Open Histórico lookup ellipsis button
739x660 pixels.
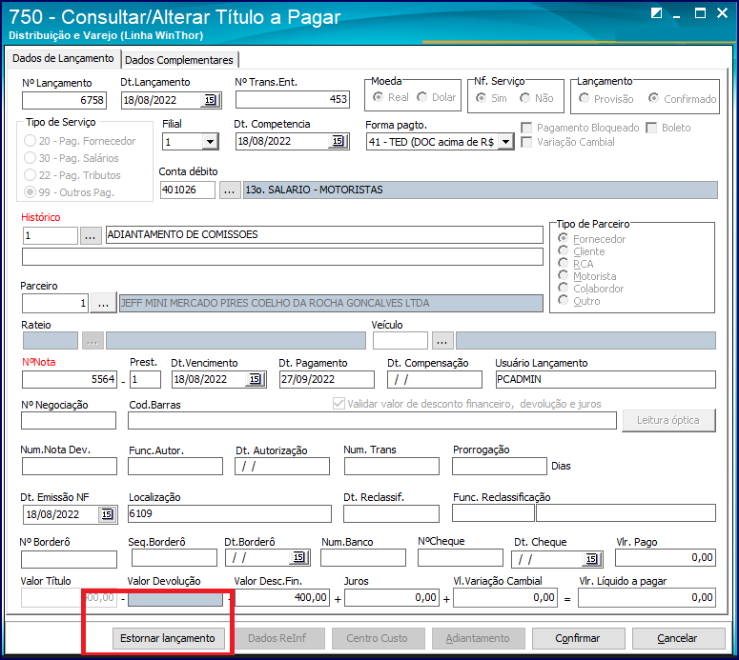tap(91, 235)
